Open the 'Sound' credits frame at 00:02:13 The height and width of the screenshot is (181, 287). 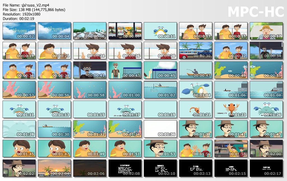coord(196,168)
